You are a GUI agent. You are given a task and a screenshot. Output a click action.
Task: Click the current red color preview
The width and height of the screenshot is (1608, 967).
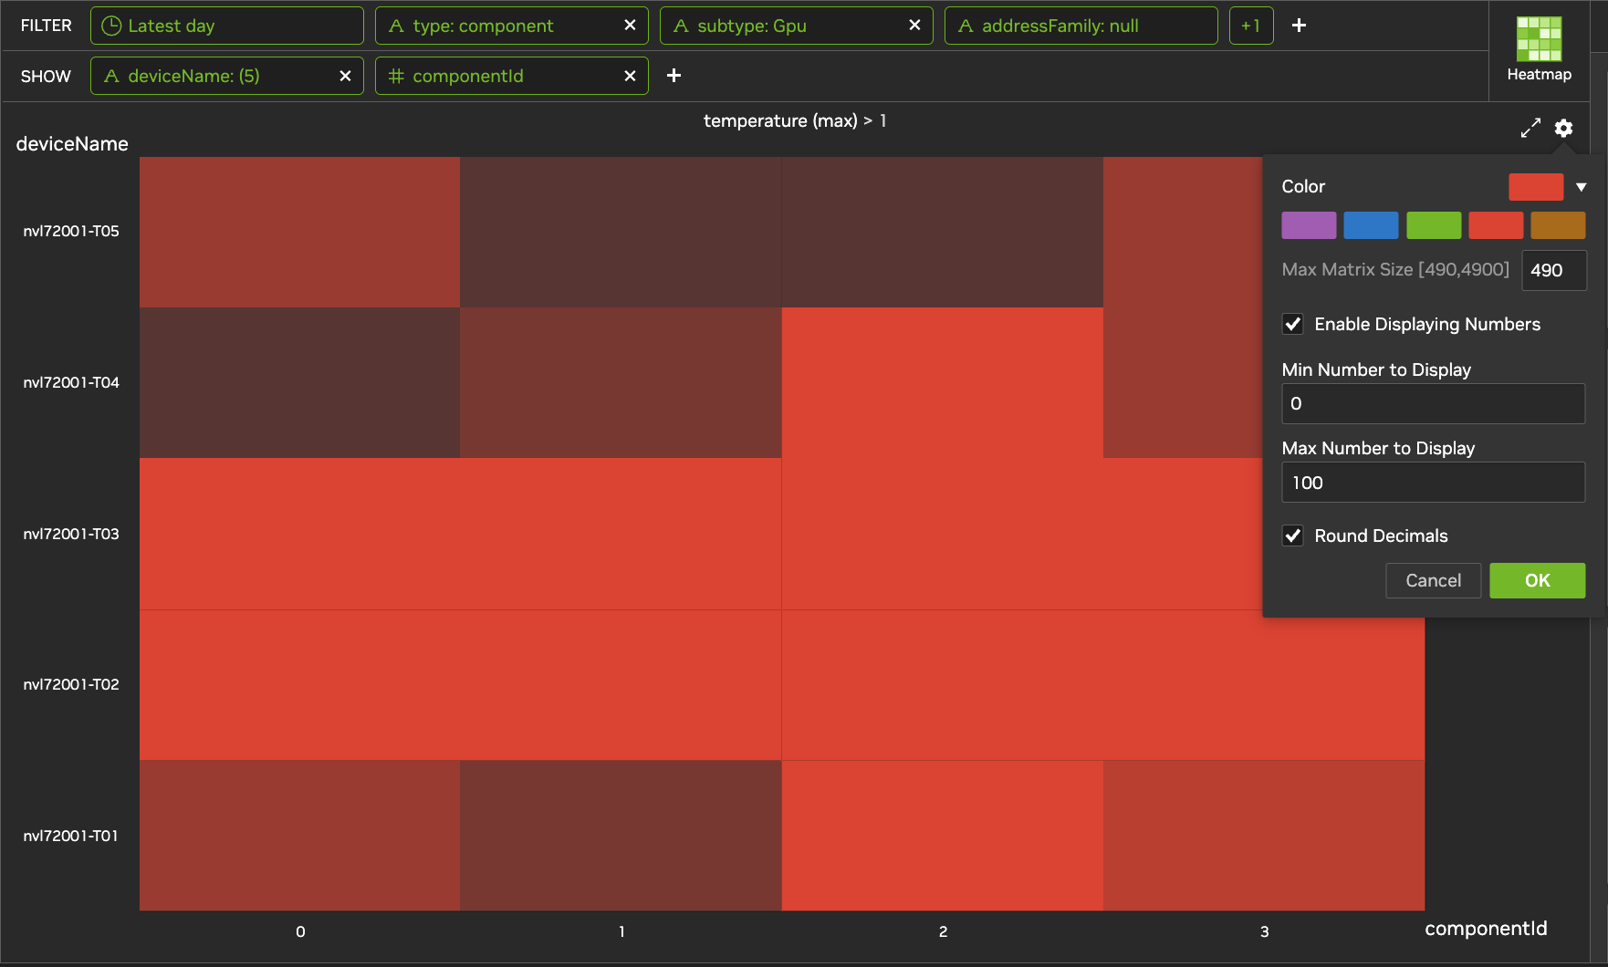(1536, 187)
